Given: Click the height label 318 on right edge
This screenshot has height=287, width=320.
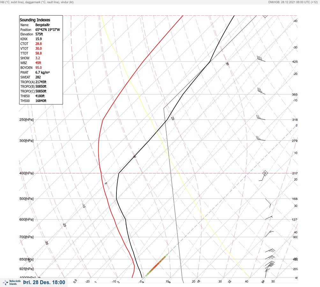Looking at the screenshot, I should pyautogui.click(x=295, y=120).
